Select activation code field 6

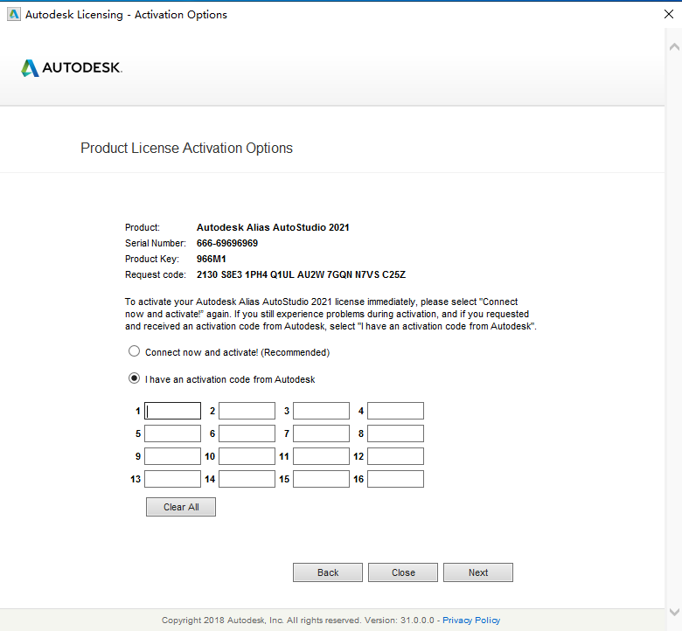click(247, 433)
